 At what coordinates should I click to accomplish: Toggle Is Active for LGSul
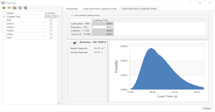pyautogui.click(x=51, y=23)
